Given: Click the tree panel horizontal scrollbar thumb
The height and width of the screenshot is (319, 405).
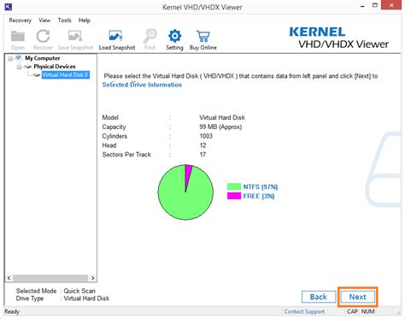Looking at the screenshot, I should 50,278.
